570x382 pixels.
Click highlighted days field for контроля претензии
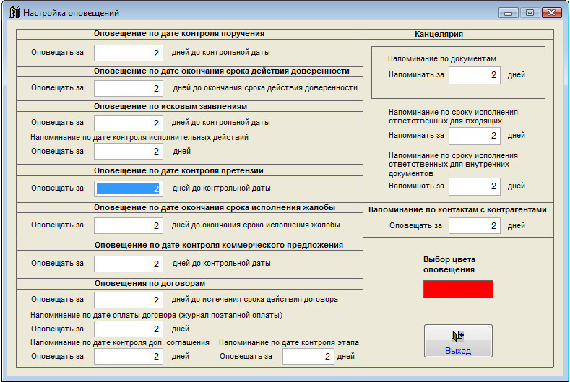pyautogui.click(x=129, y=188)
